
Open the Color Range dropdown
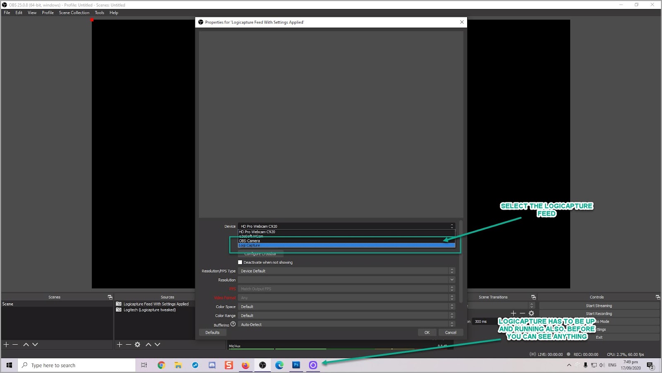tap(347, 316)
